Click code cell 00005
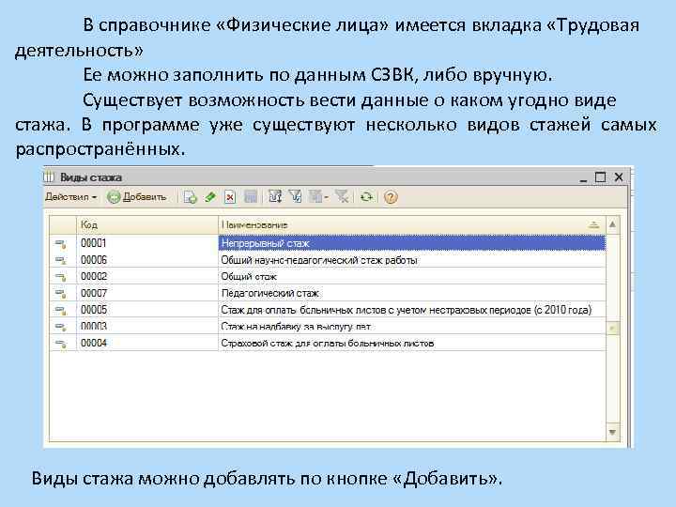 tap(147, 310)
